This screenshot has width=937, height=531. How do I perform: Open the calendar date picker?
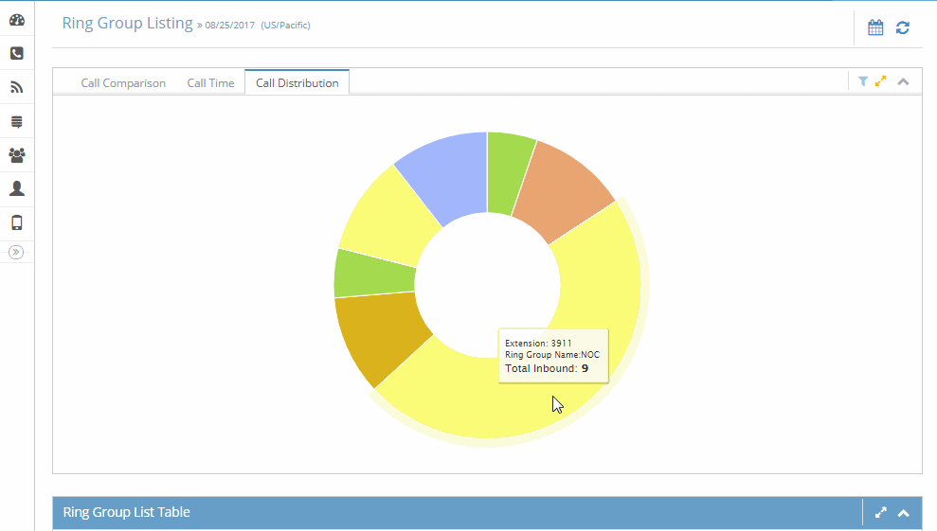875,27
